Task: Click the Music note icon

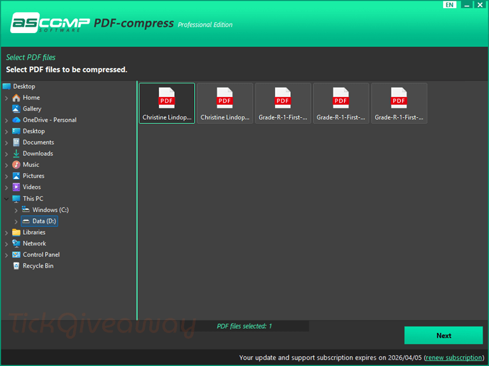Action: point(17,165)
